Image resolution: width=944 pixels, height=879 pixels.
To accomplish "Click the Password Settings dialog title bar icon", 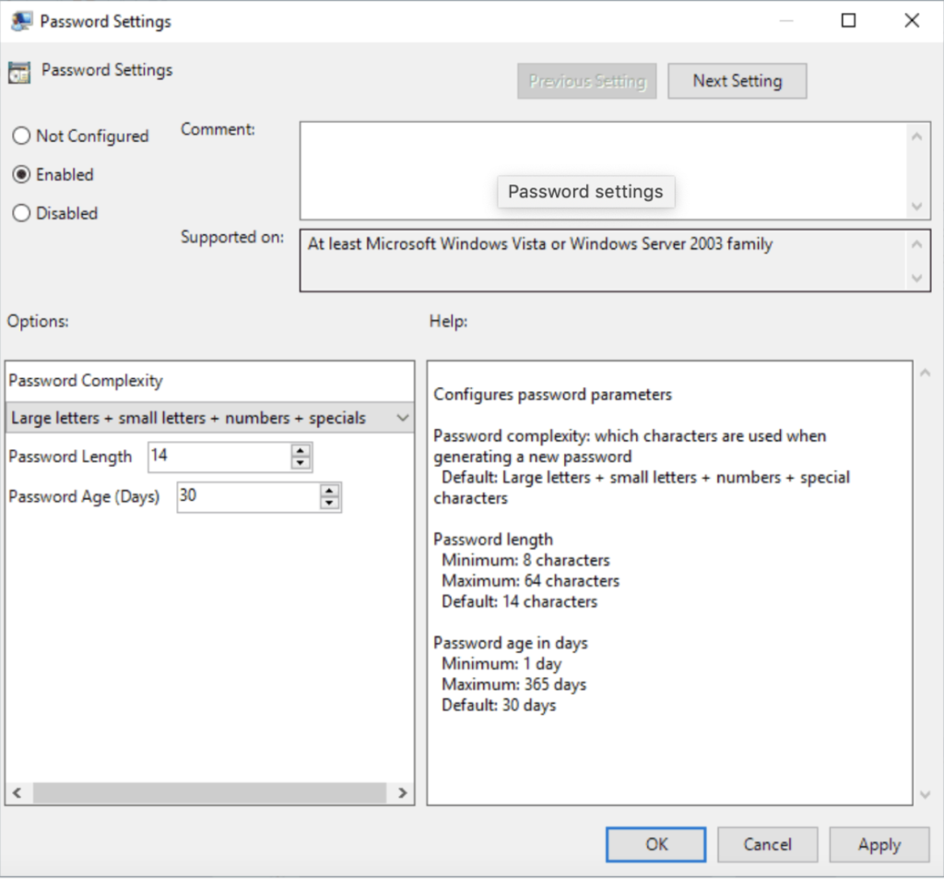I will point(20,19).
